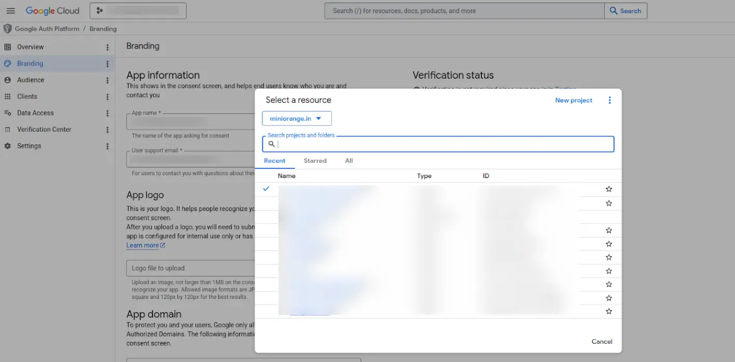
Task: Click the checkmark on the selected project
Action: pos(266,189)
